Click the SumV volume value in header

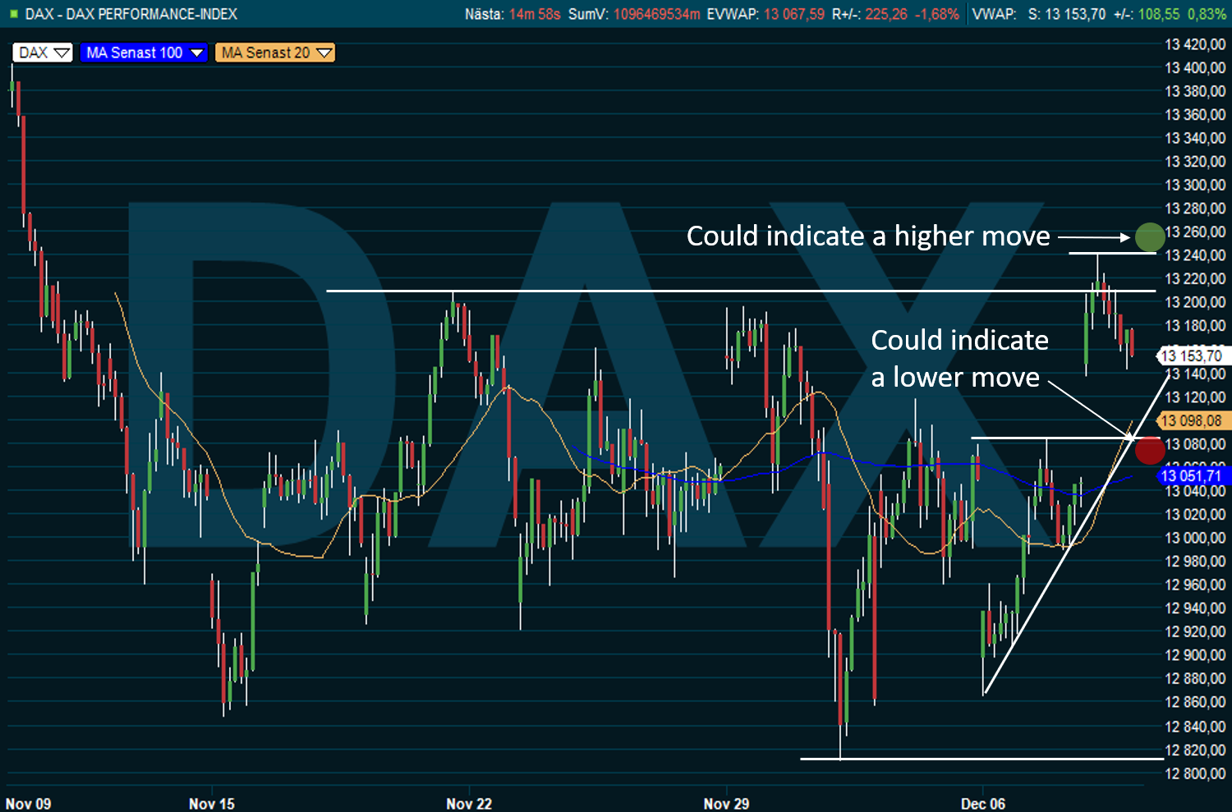tap(656, 14)
